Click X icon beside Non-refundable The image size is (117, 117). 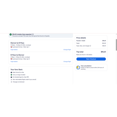pos(11,80)
